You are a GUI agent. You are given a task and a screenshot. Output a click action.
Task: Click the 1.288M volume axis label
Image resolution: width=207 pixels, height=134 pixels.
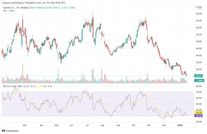(x=199, y=80)
